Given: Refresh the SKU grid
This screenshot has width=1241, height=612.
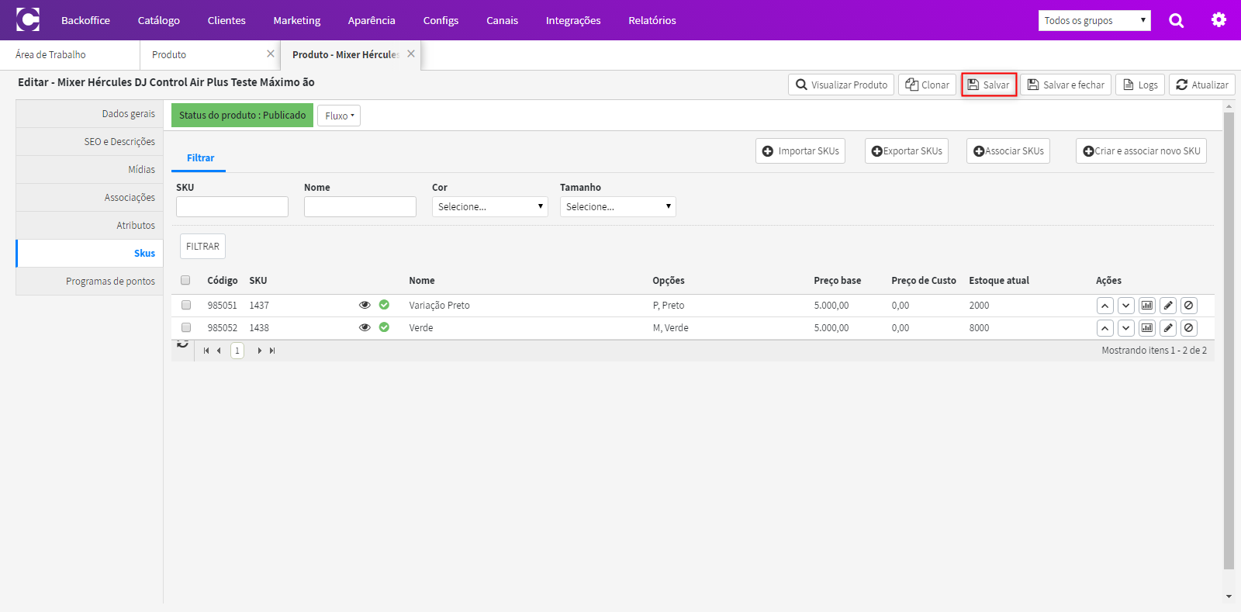Looking at the screenshot, I should point(183,344).
